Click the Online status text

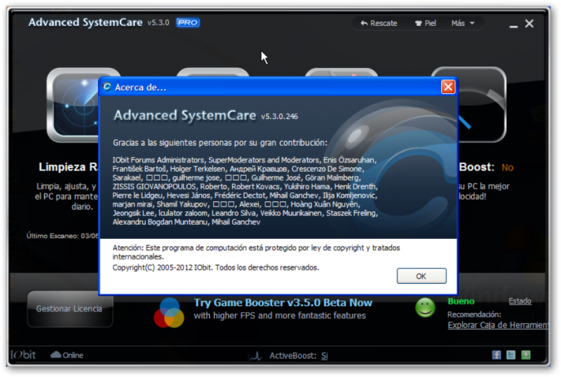click(x=73, y=355)
